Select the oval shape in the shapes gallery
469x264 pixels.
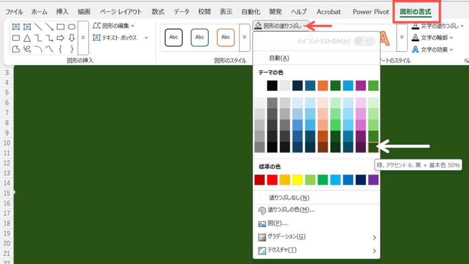click(x=72, y=27)
